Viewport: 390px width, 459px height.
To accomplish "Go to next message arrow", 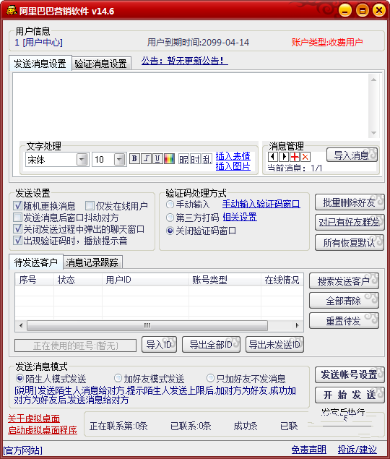I will coord(284,157).
